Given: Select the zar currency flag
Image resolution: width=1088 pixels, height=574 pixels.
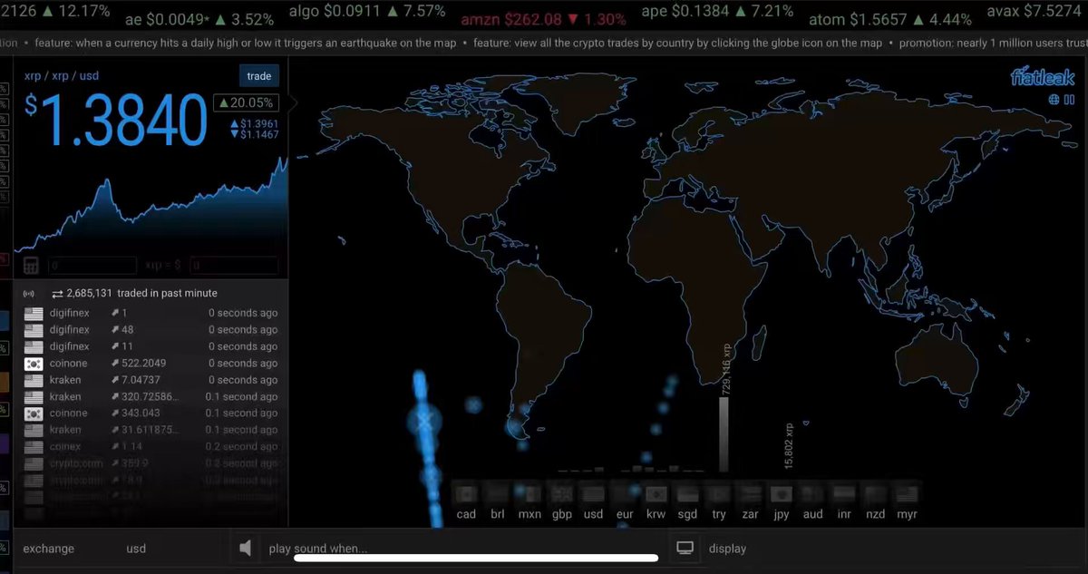Looking at the screenshot, I should point(750,495).
